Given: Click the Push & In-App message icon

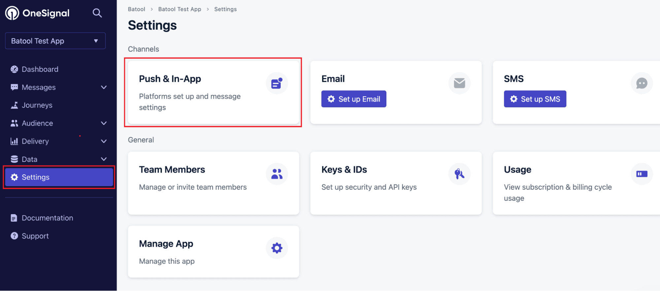Looking at the screenshot, I should click(x=277, y=83).
